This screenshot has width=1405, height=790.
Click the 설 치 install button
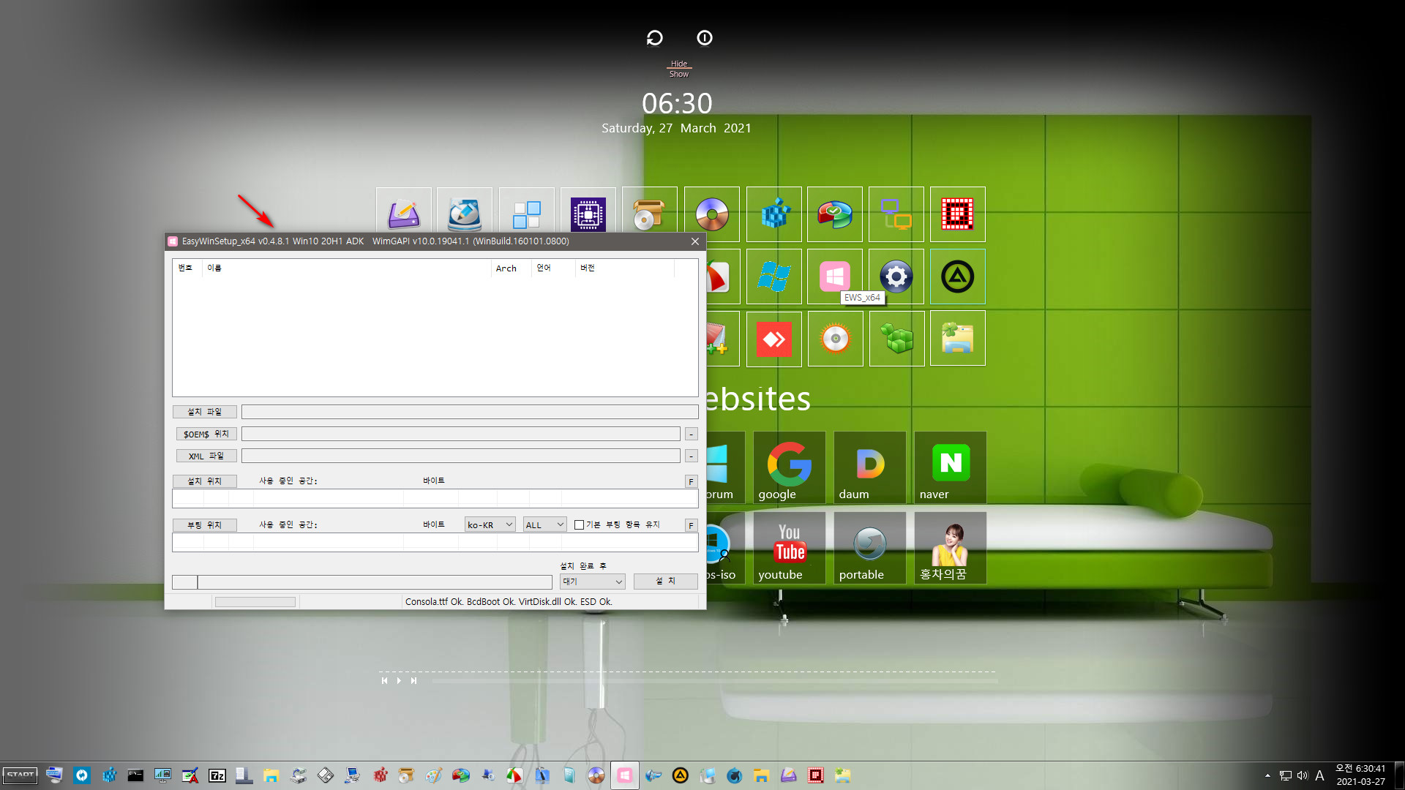[666, 581]
